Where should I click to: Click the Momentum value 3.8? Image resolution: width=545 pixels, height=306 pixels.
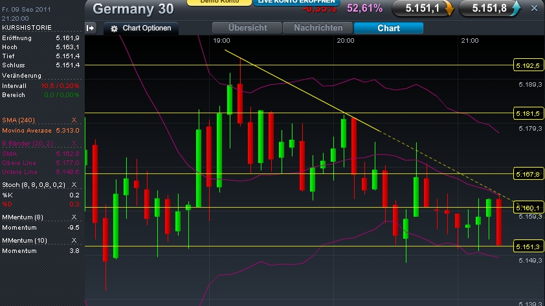point(74,251)
